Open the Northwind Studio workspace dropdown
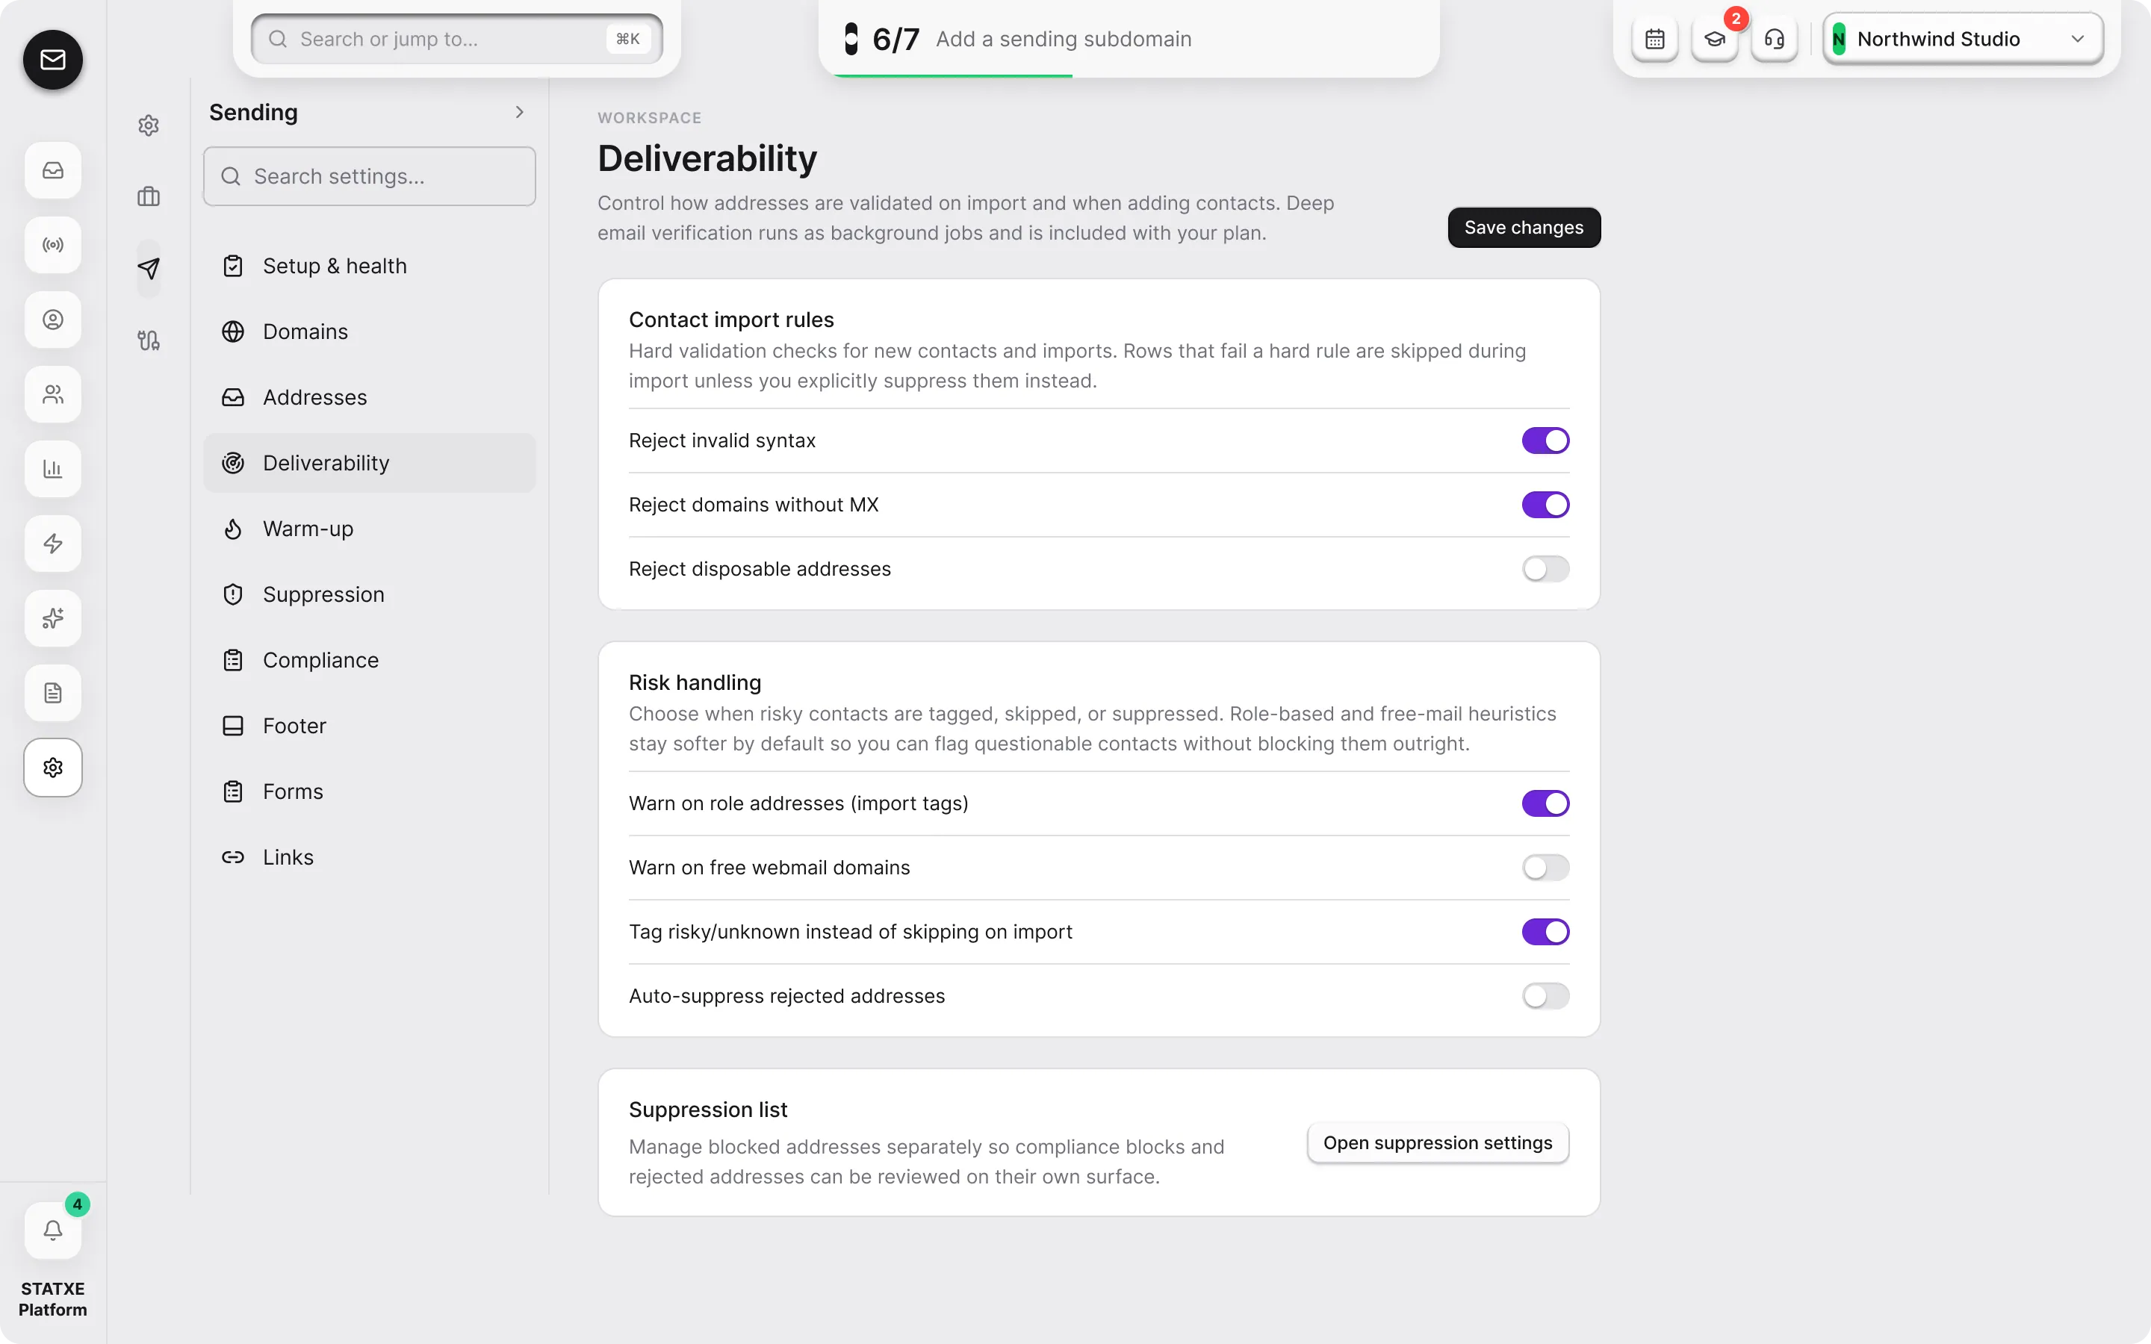 pyautogui.click(x=1963, y=39)
